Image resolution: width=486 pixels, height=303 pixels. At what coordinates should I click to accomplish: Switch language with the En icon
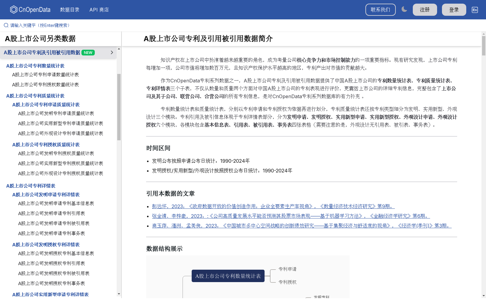point(475,10)
